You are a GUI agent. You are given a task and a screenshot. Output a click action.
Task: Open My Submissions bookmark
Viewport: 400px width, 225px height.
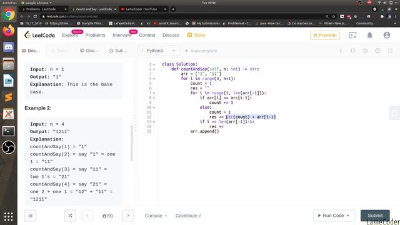(206, 23)
